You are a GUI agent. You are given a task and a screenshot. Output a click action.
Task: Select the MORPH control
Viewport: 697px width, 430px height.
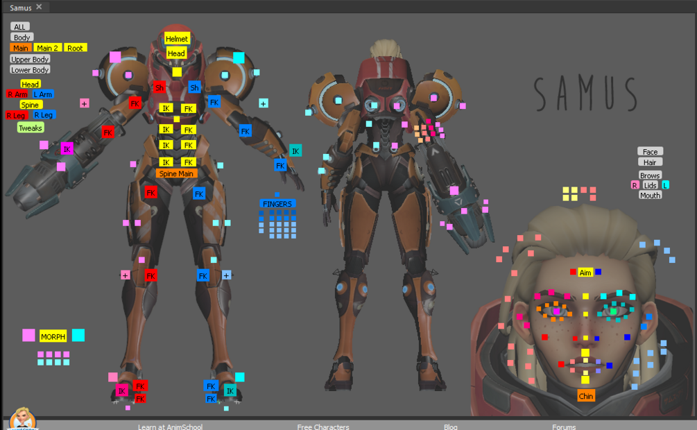click(53, 336)
